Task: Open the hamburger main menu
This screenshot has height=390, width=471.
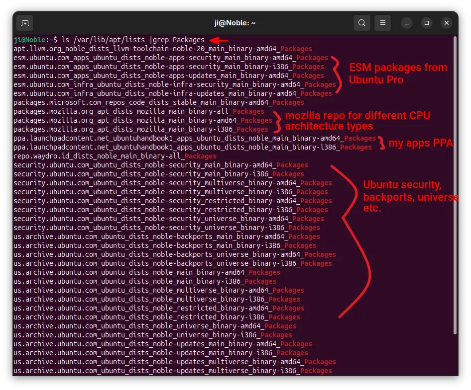Action: pos(383,23)
